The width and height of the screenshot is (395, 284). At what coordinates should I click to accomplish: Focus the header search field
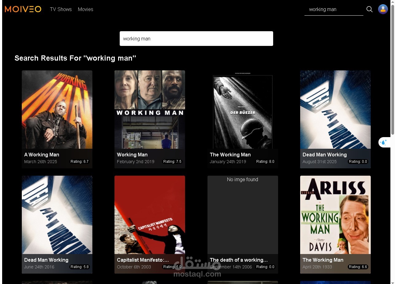[334, 9]
